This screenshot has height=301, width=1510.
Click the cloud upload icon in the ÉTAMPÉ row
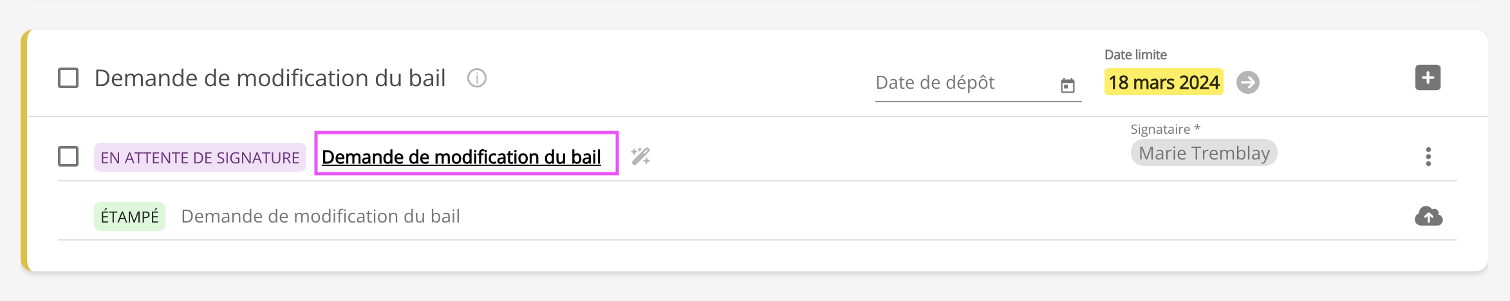[1428, 216]
